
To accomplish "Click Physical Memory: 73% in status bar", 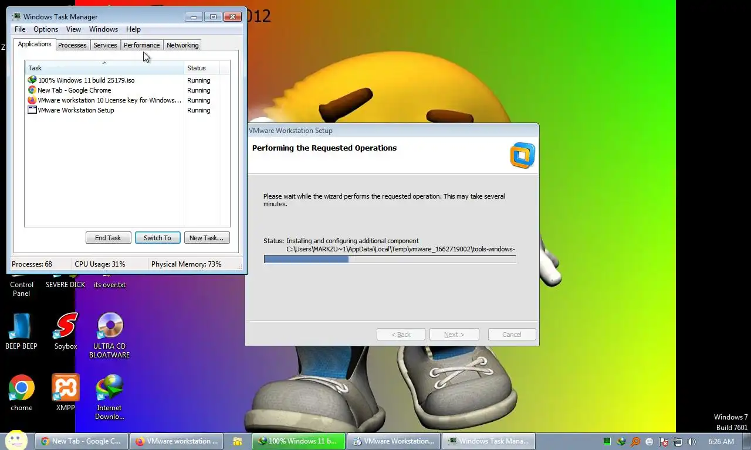I will 186,264.
